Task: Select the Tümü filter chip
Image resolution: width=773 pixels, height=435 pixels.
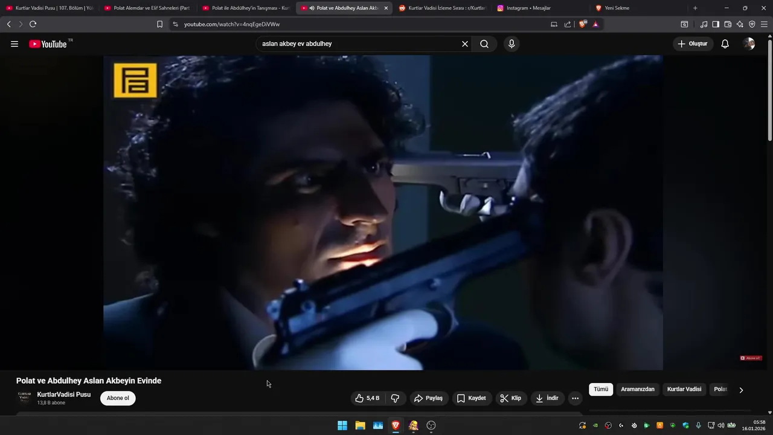Action: click(x=601, y=390)
